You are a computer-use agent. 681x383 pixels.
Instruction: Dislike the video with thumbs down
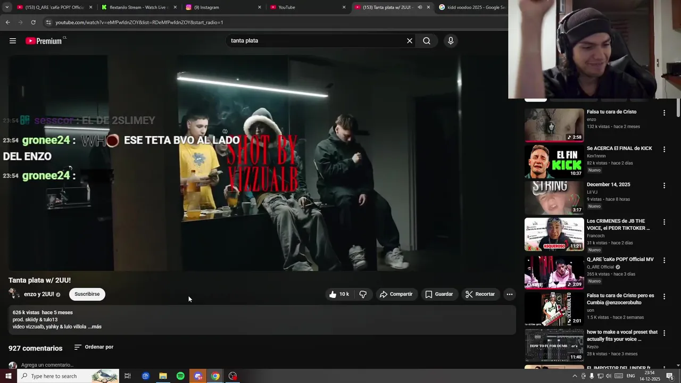[363, 294]
